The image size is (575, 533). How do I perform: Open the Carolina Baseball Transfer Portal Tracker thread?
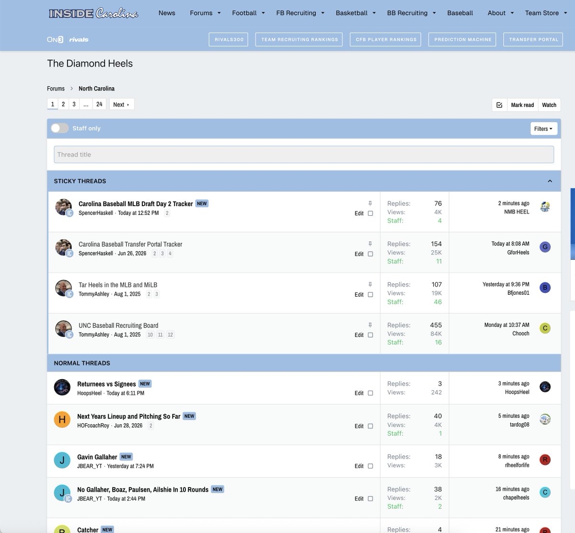(x=130, y=244)
